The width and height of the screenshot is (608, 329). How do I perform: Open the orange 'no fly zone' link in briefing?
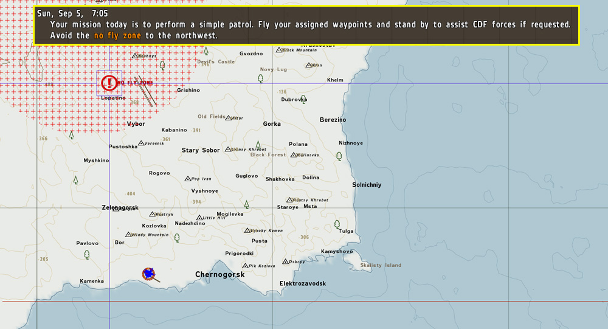(x=117, y=35)
